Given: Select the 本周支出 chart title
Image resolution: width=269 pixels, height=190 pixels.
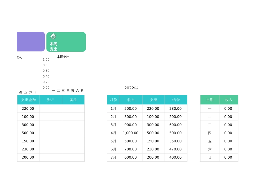Looking at the screenshot, I should 63,57.
